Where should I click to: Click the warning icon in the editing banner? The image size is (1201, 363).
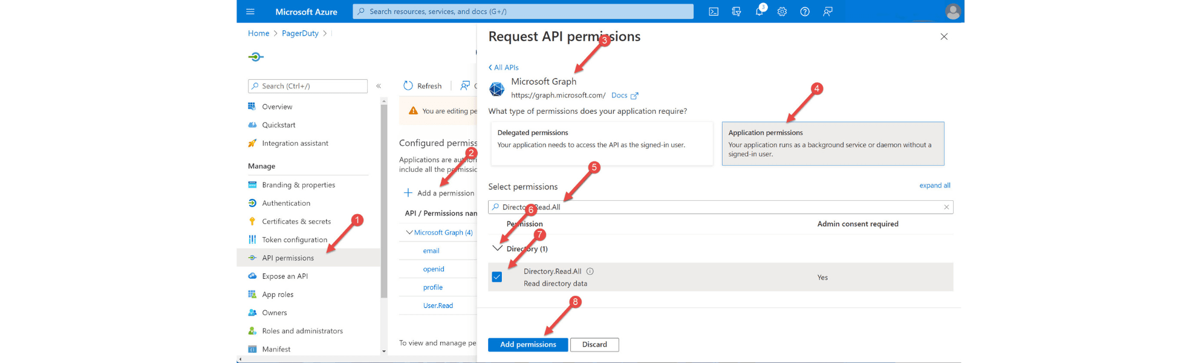click(x=413, y=111)
